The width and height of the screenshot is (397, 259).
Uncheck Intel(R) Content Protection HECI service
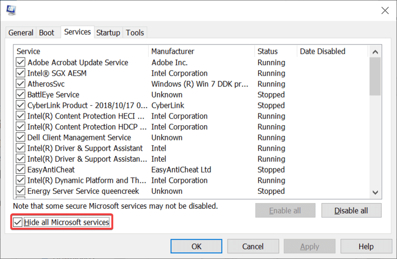(21, 116)
